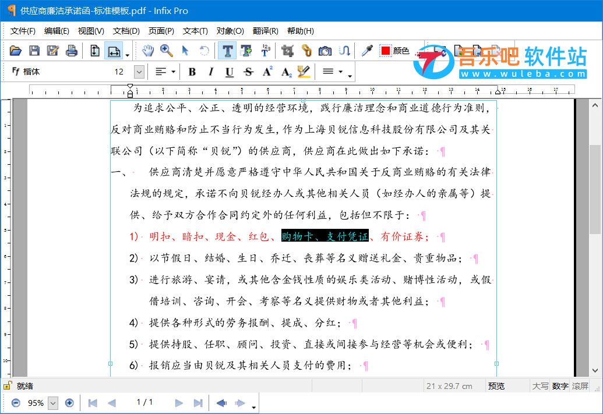The width and height of the screenshot is (603, 414).
Task: Select the Fit Page Width icon
Action: (x=114, y=51)
